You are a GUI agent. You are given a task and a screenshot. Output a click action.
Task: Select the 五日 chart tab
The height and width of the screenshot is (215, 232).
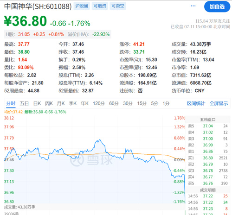(24, 103)
